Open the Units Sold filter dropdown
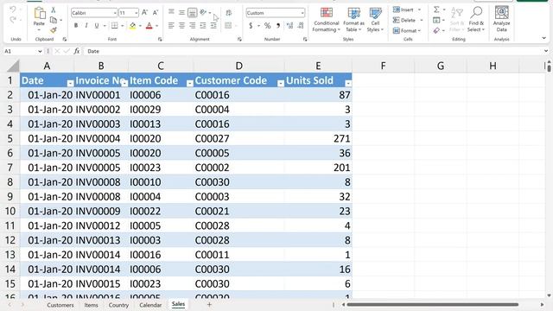The height and width of the screenshot is (311, 553). click(348, 83)
